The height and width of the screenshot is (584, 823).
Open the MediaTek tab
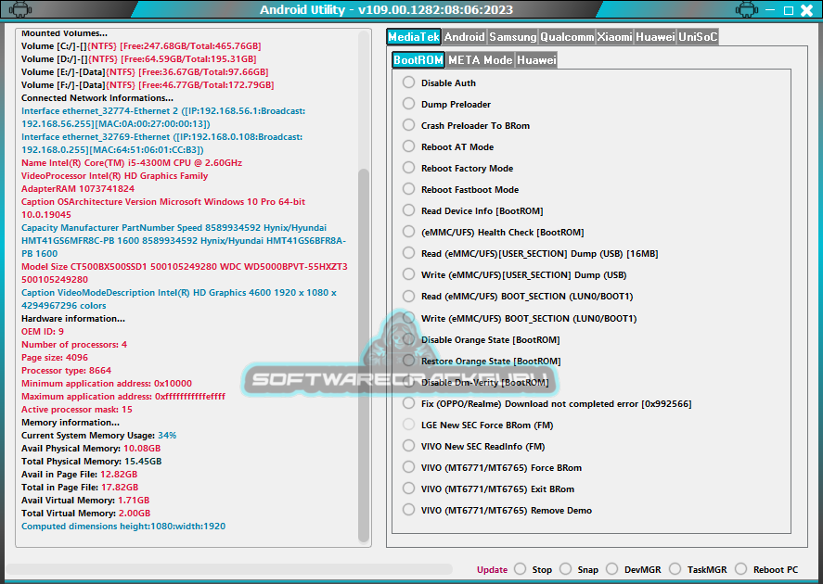(414, 37)
